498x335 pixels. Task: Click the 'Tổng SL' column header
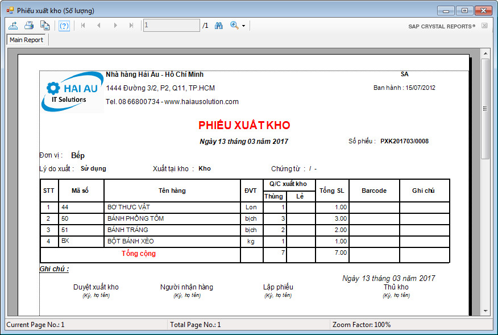[x=332, y=191]
